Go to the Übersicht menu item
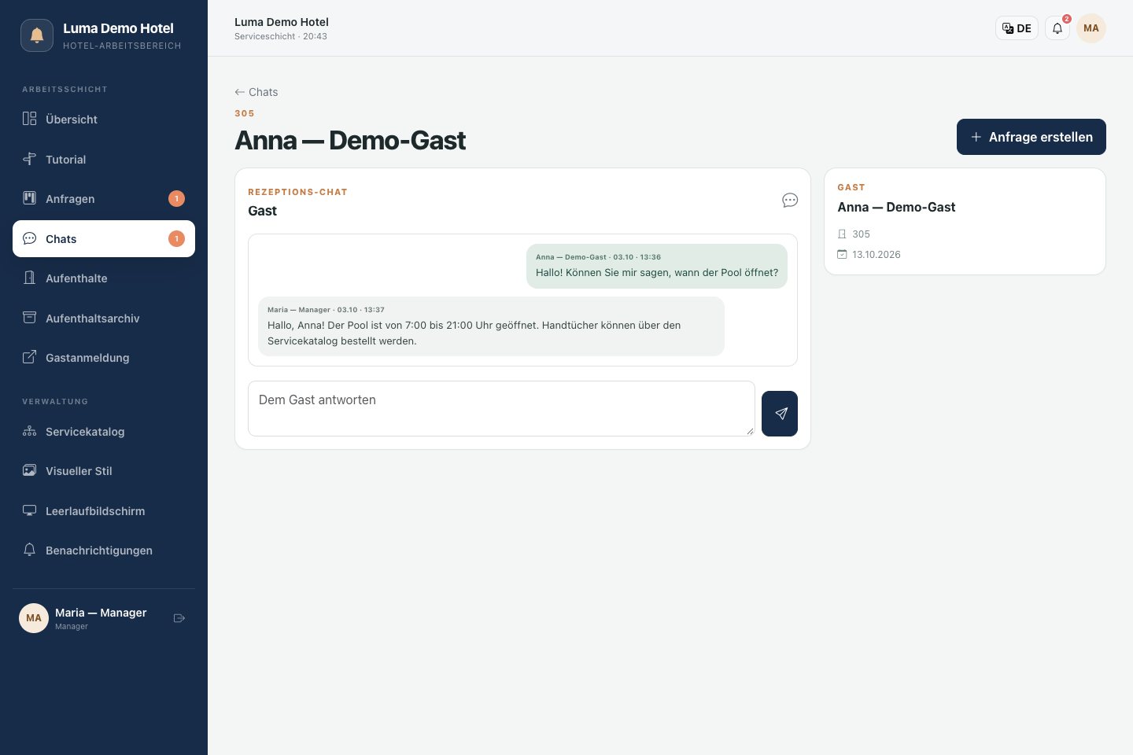The image size is (1133, 755). click(104, 120)
